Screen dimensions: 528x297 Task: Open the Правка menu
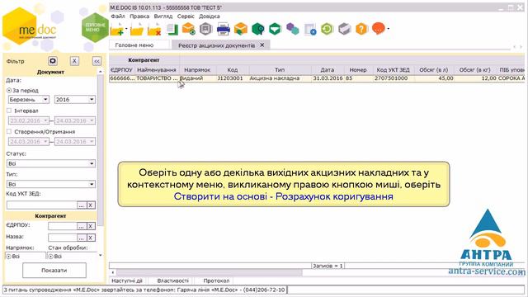[139, 16]
